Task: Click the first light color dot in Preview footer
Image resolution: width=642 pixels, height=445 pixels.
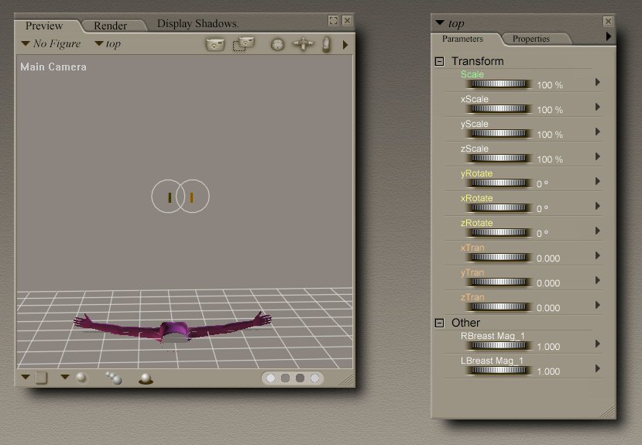Action: (x=271, y=378)
